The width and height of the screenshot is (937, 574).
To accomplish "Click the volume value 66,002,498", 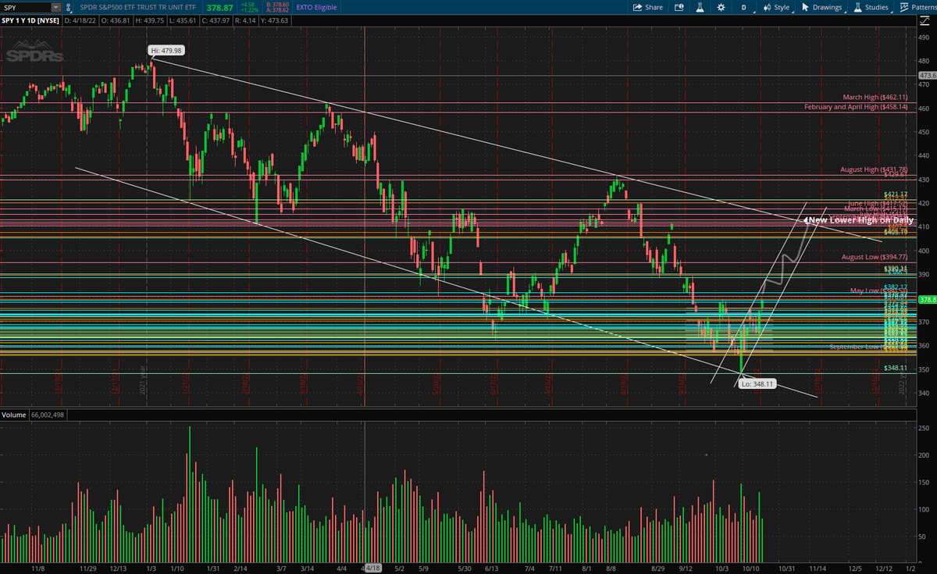I will [x=48, y=414].
